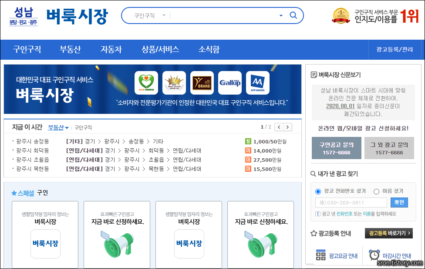Open the 부동산 menu
Image resolution: width=425 pixels, height=269 pixels.
click(x=70, y=49)
